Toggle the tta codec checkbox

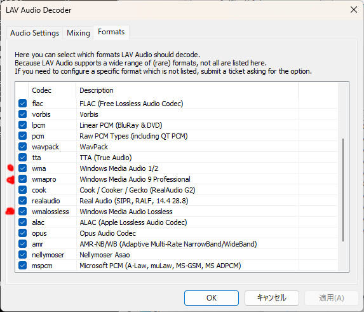(x=22, y=158)
